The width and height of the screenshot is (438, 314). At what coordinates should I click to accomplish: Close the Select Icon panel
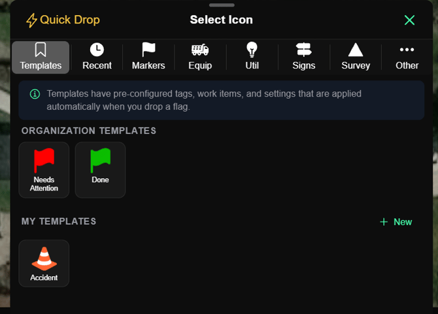(x=409, y=20)
